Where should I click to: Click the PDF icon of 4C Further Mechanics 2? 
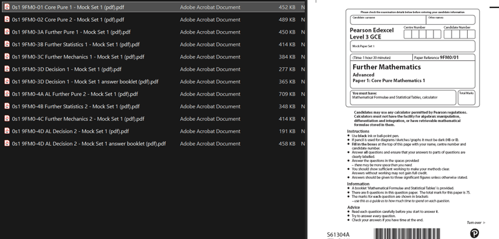tap(7, 119)
